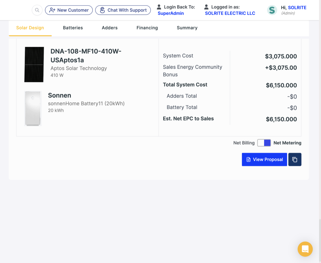
Task: Start a Chat With Support
Action: (x=123, y=10)
